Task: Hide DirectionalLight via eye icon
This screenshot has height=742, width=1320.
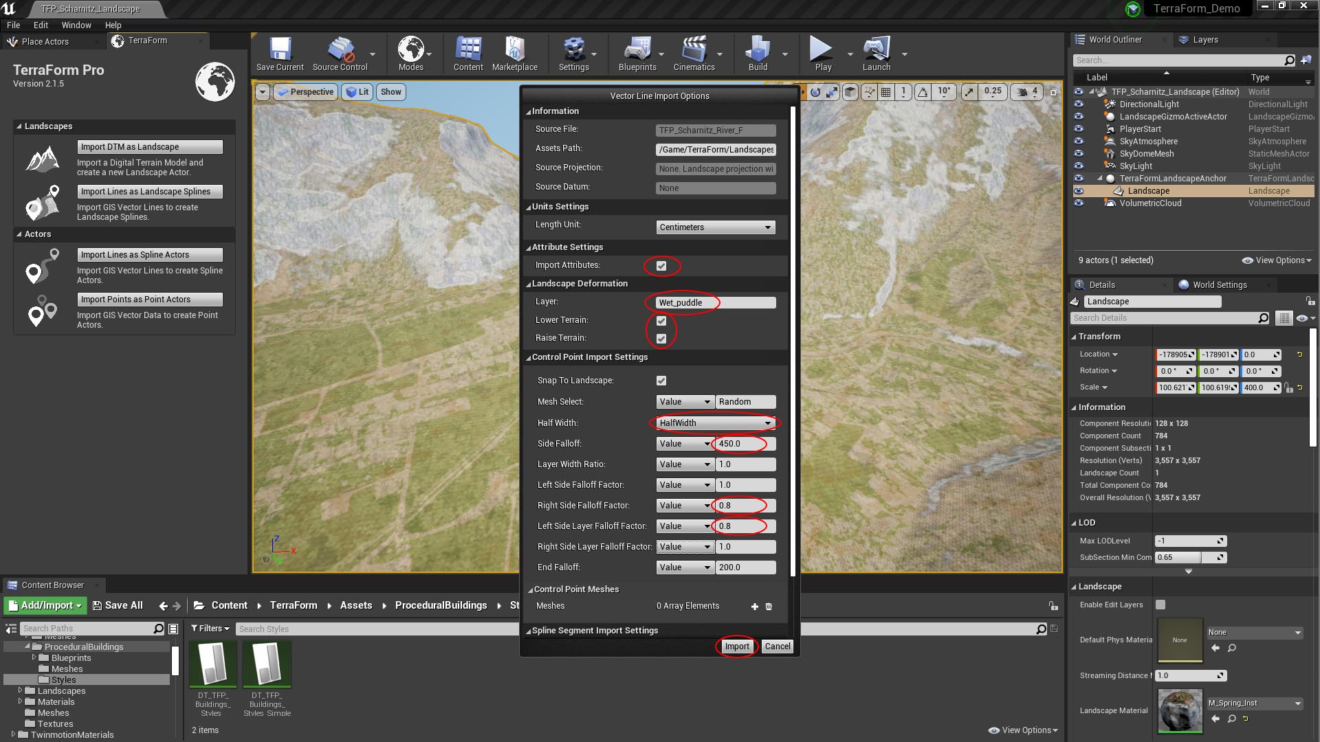Action: click(1079, 104)
